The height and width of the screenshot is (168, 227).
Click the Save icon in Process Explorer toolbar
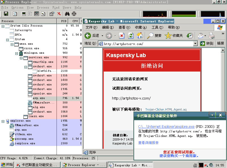(6, 14)
